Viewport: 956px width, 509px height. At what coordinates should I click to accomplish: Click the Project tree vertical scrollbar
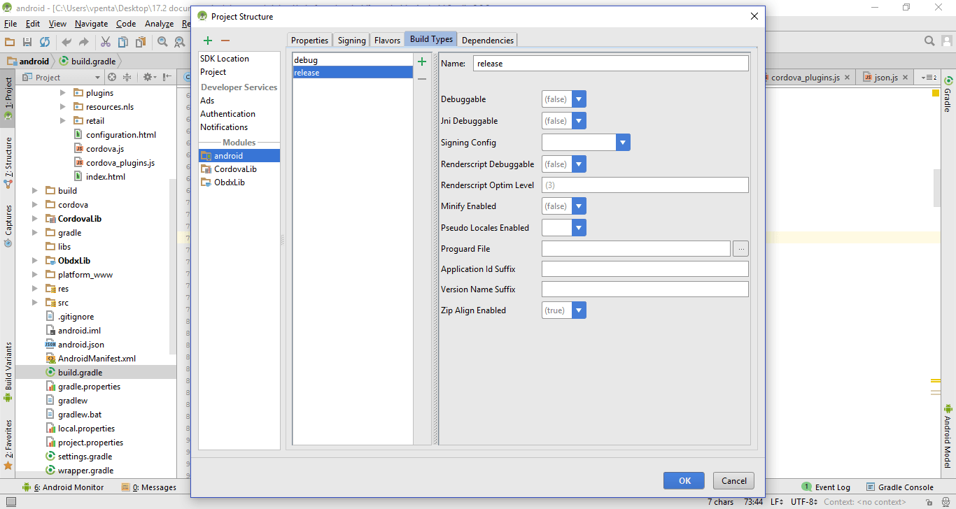pyautogui.click(x=174, y=266)
